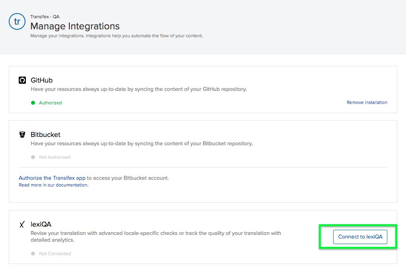
Task: Click the Bitbucket repository syncing description
Action: pos(142,144)
